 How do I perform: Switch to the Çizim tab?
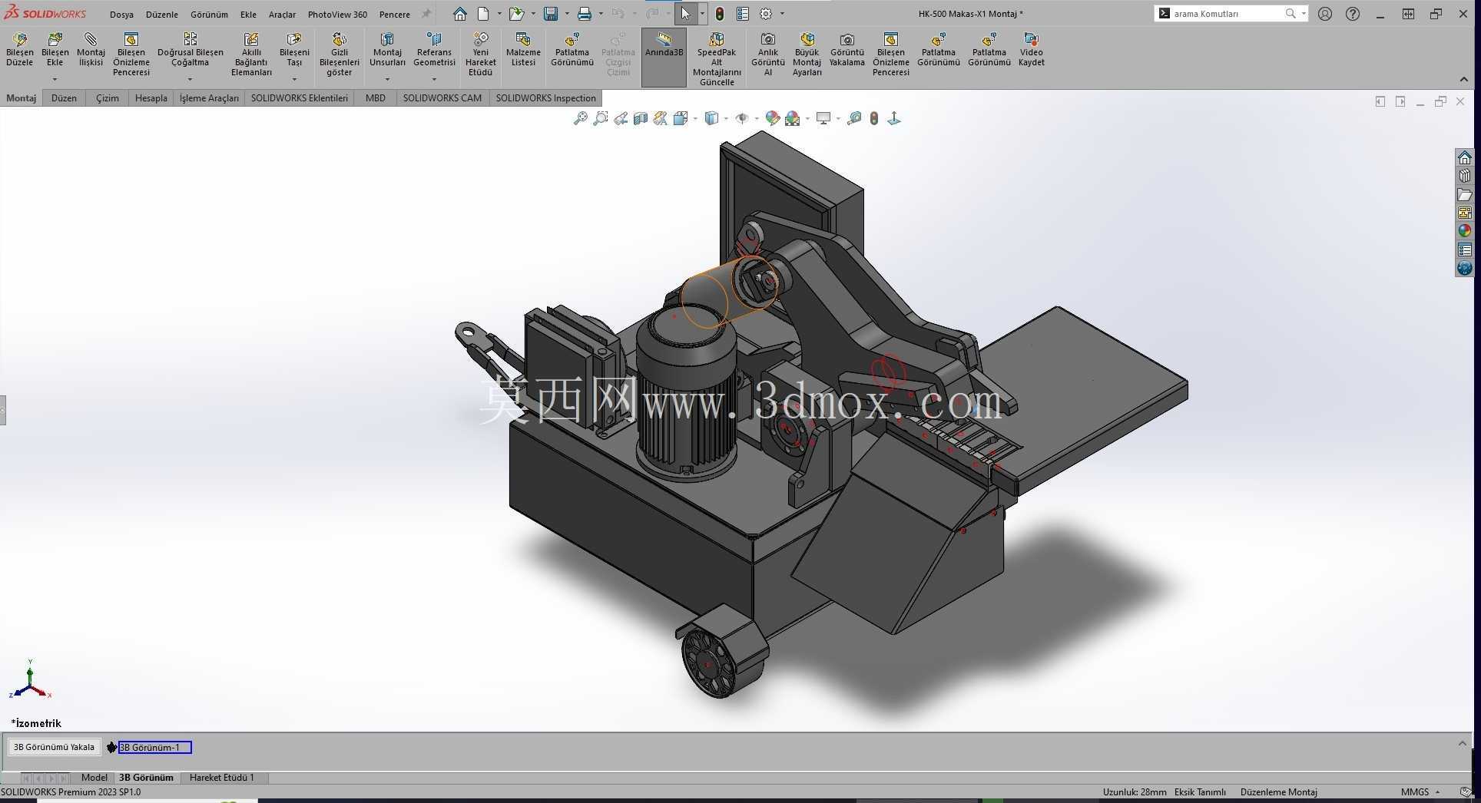(108, 97)
